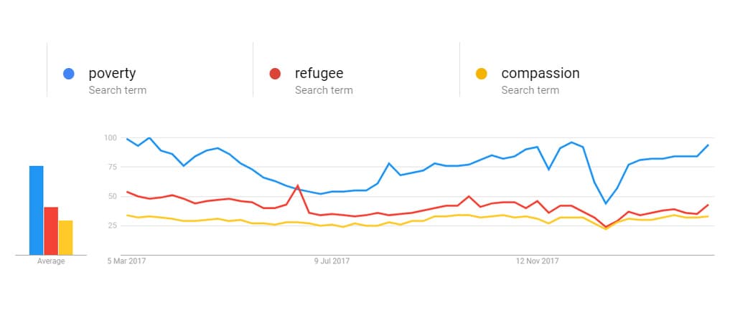Viewport: 735px width, 330px height.
Task: Select the poverty search term label
Action: [x=112, y=73]
